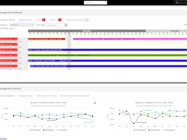Click the Management Dashboard panel heading

pyautogui.click(x=11, y=12)
